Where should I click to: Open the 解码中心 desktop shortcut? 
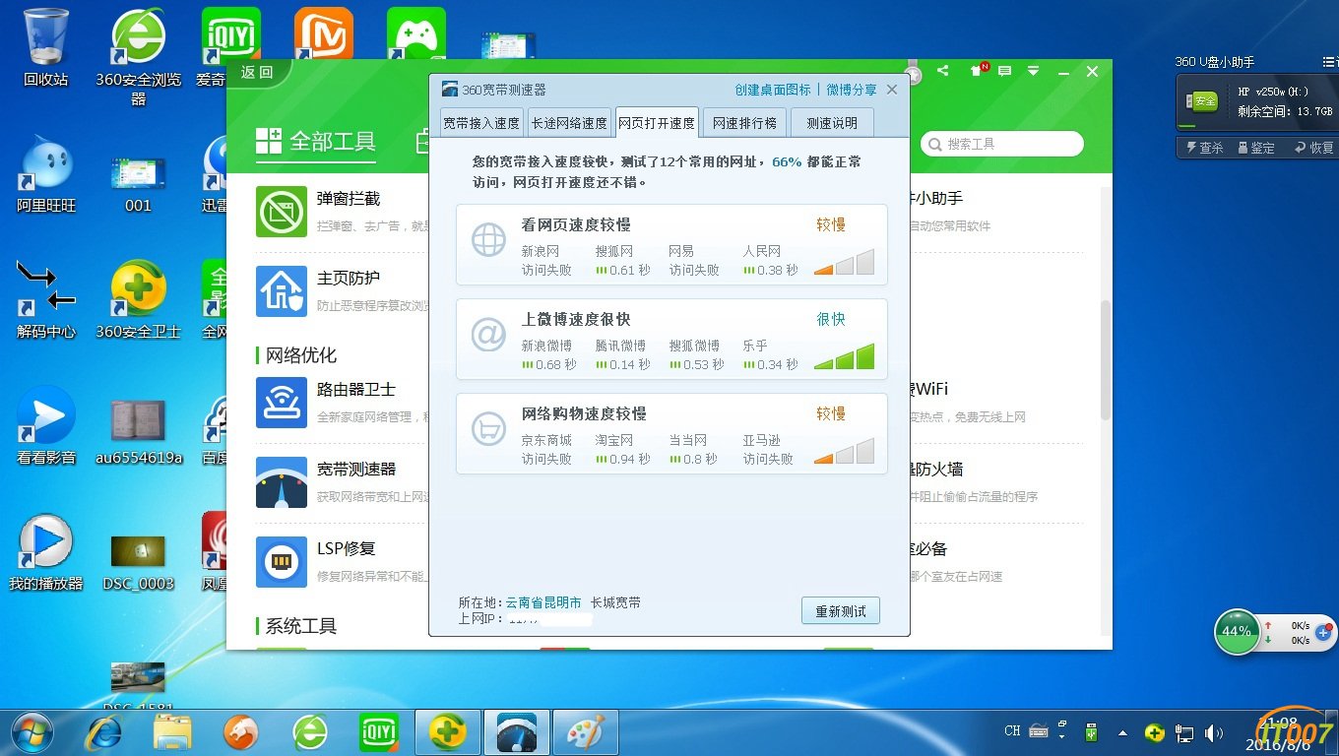46,300
